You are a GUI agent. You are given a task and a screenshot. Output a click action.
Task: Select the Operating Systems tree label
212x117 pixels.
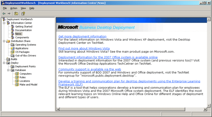point(25,45)
